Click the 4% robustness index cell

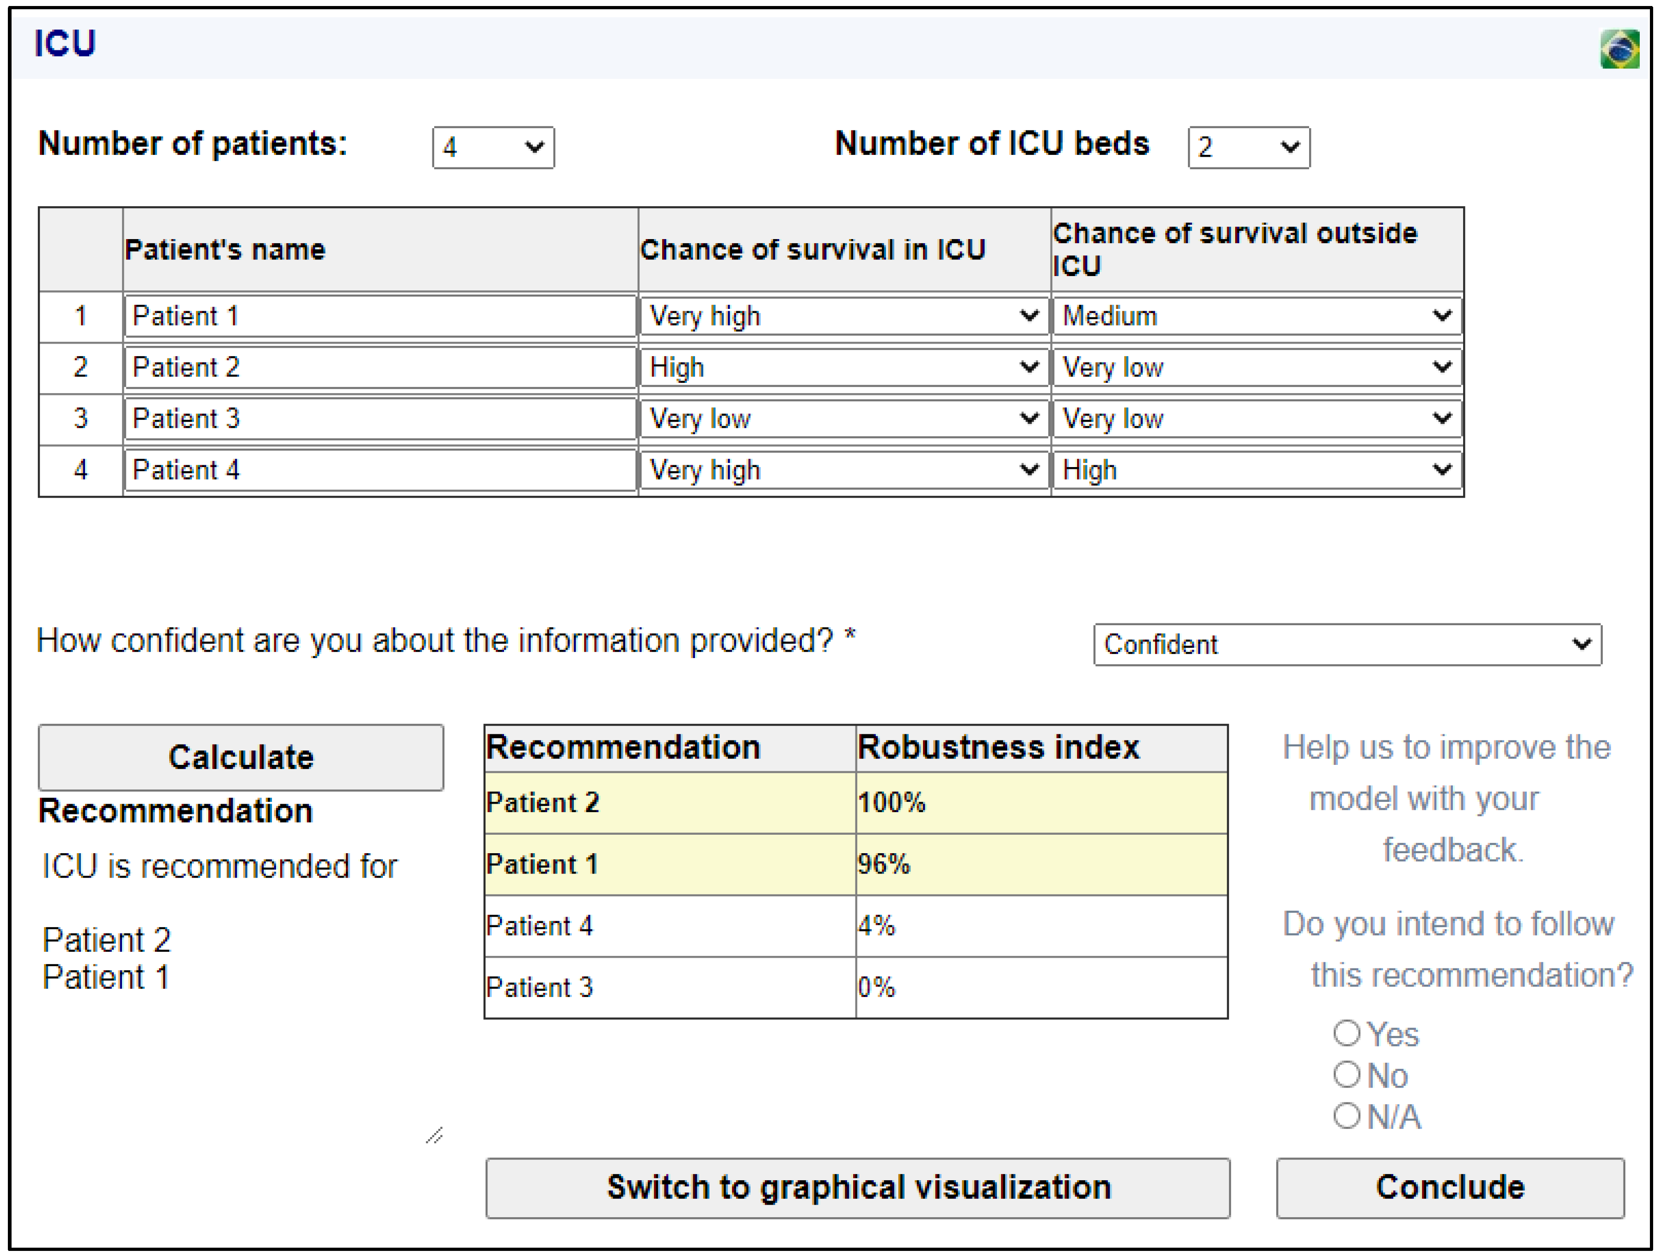click(1041, 926)
